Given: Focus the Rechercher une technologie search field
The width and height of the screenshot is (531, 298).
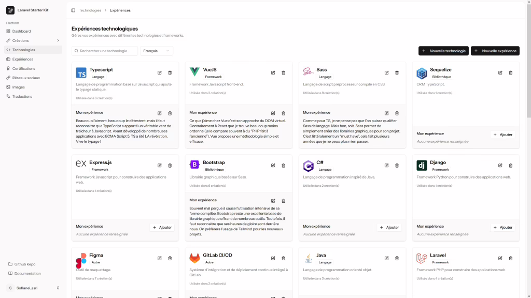Looking at the screenshot, I should click(x=105, y=51).
